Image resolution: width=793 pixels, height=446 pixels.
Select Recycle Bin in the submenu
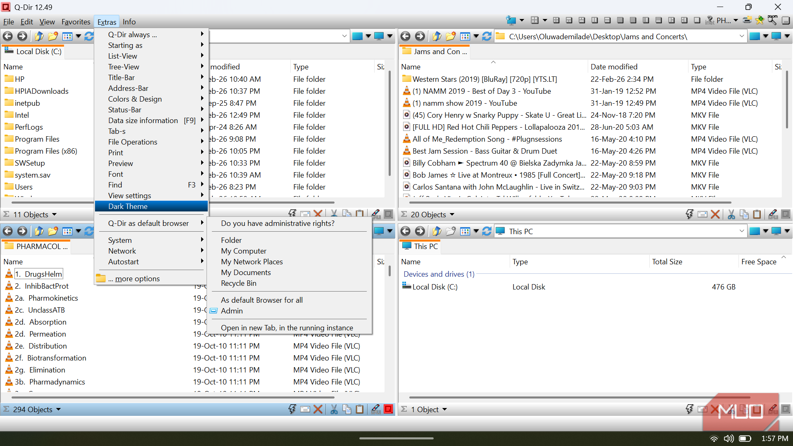[239, 283]
